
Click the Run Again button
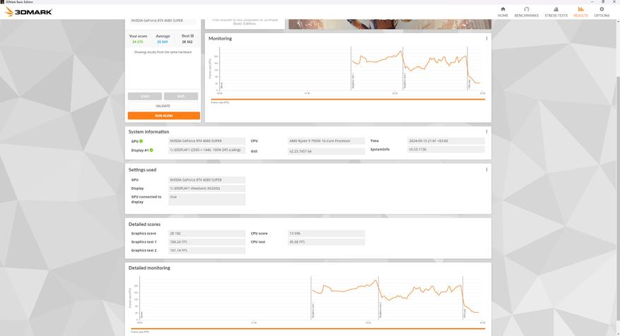pos(164,116)
